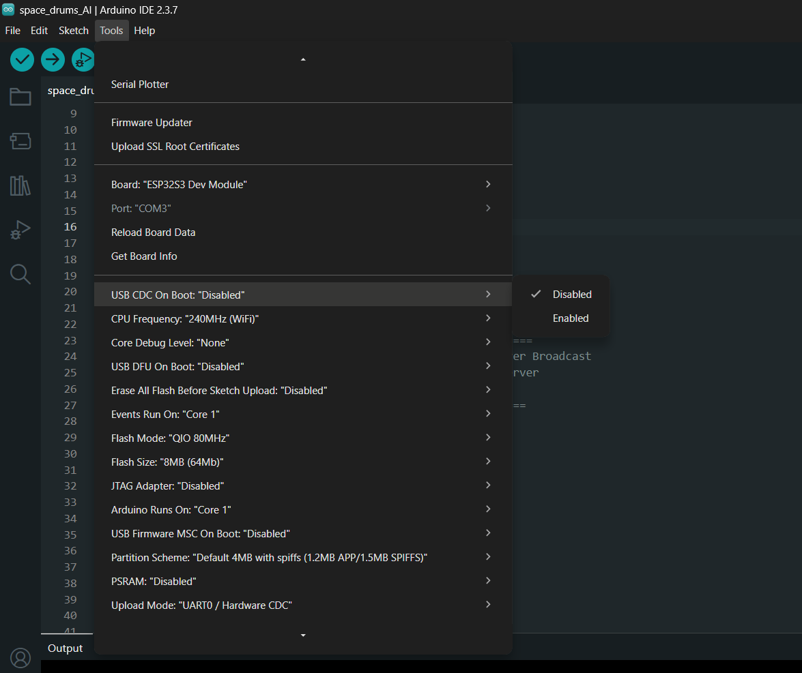The height and width of the screenshot is (673, 802).
Task: Expand USB DFU On Boot submenu
Action: (x=303, y=367)
